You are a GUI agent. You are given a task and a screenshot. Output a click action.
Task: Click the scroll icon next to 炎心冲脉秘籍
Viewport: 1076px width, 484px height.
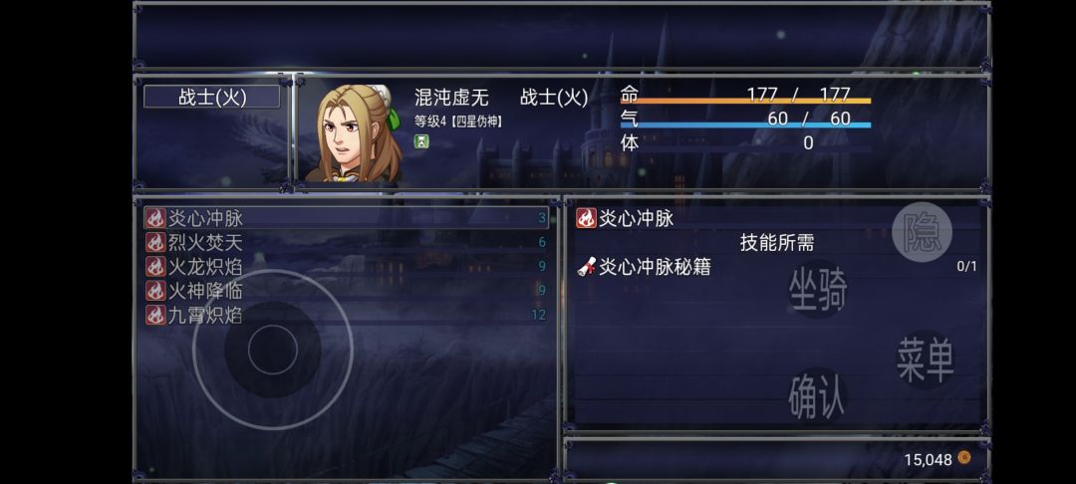[587, 267]
